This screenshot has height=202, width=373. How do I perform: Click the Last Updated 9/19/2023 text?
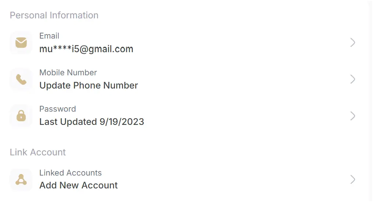pyautogui.click(x=91, y=122)
